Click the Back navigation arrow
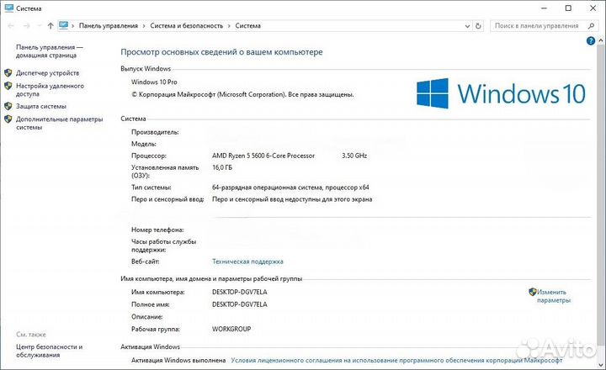The width and height of the screenshot is (606, 370). pos(10,26)
